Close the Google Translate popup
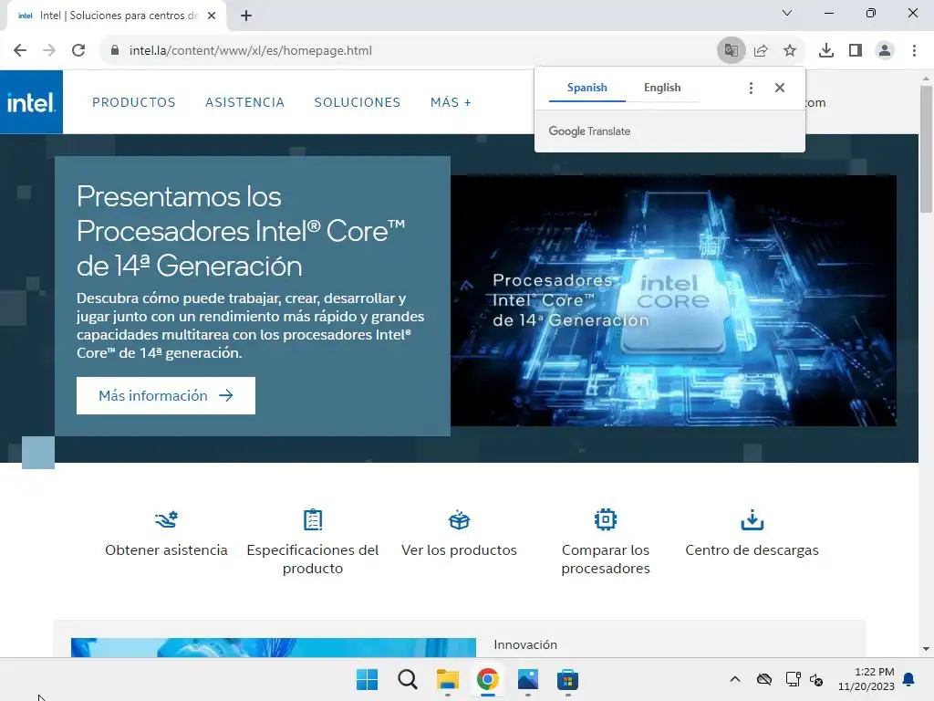 pyautogui.click(x=780, y=88)
